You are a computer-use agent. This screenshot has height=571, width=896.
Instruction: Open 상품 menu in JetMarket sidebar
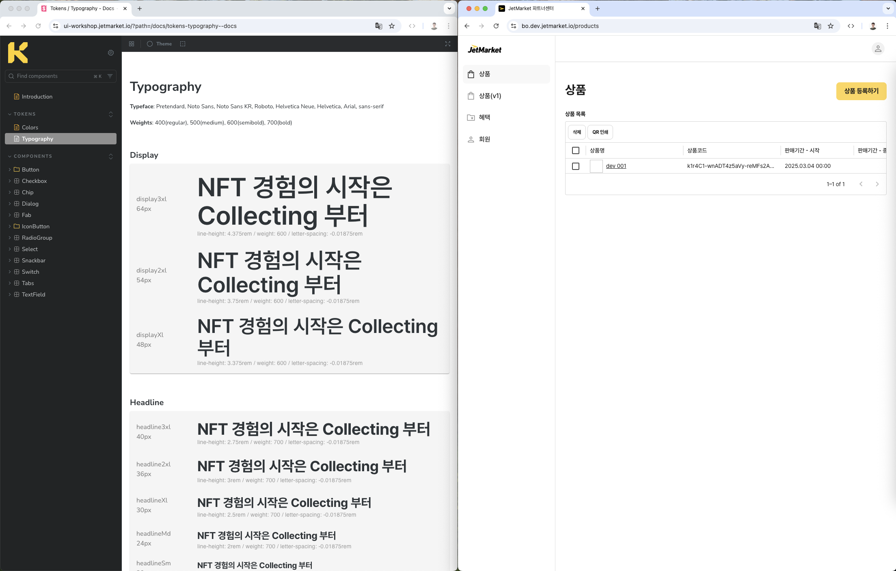click(x=506, y=74)
